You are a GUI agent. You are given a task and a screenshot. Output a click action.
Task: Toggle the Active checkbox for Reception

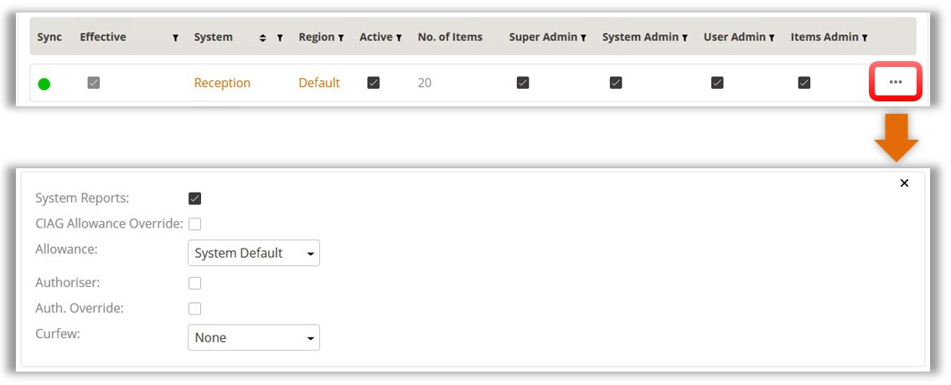pos(374,83)
